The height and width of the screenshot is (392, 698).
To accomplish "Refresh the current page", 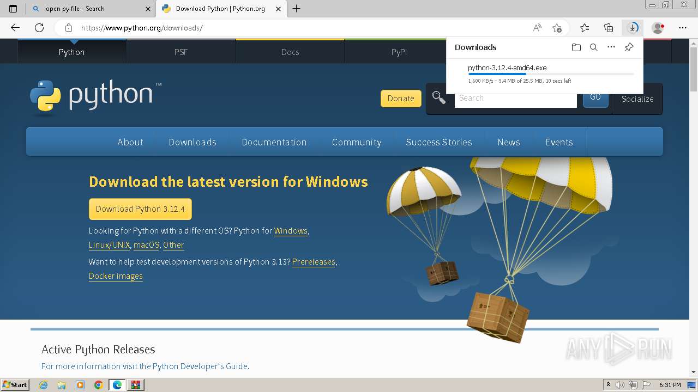I will click(39, 28).
